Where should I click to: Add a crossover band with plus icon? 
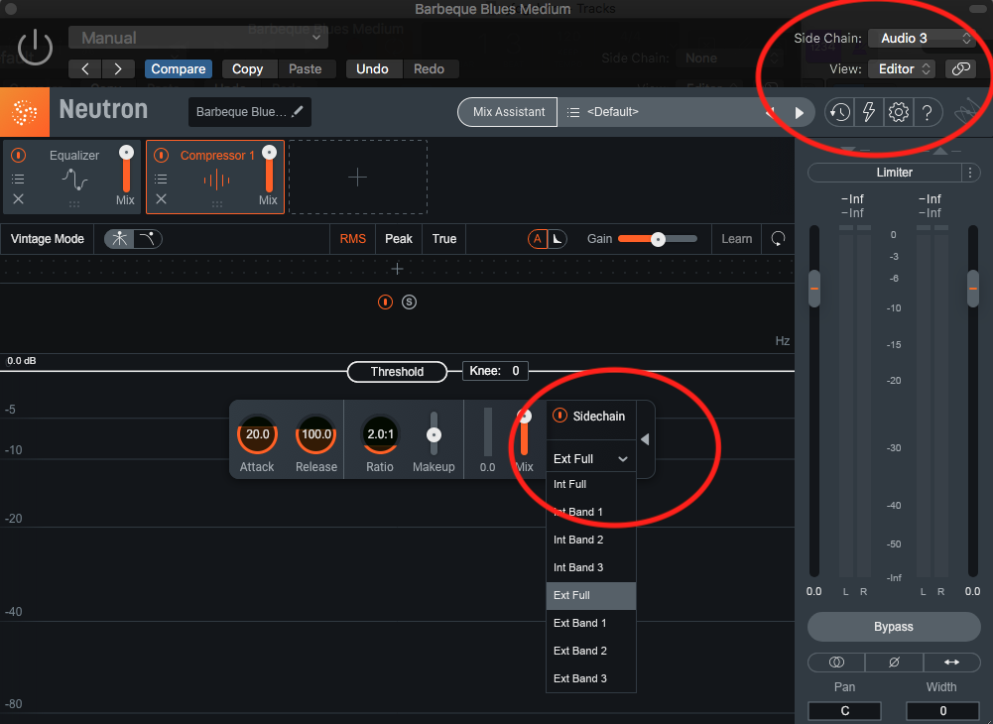397,269
